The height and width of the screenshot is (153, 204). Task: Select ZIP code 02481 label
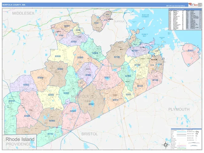tap(67, 26)
